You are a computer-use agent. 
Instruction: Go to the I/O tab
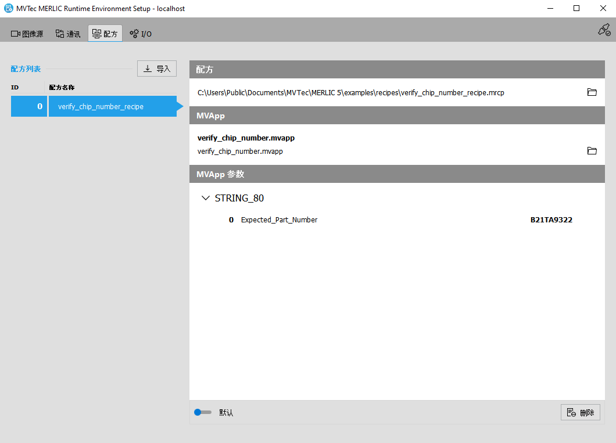click(x=141, y=34)
